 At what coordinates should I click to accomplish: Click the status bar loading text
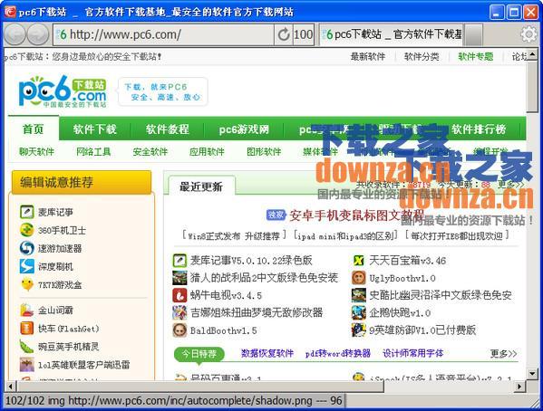173,401
